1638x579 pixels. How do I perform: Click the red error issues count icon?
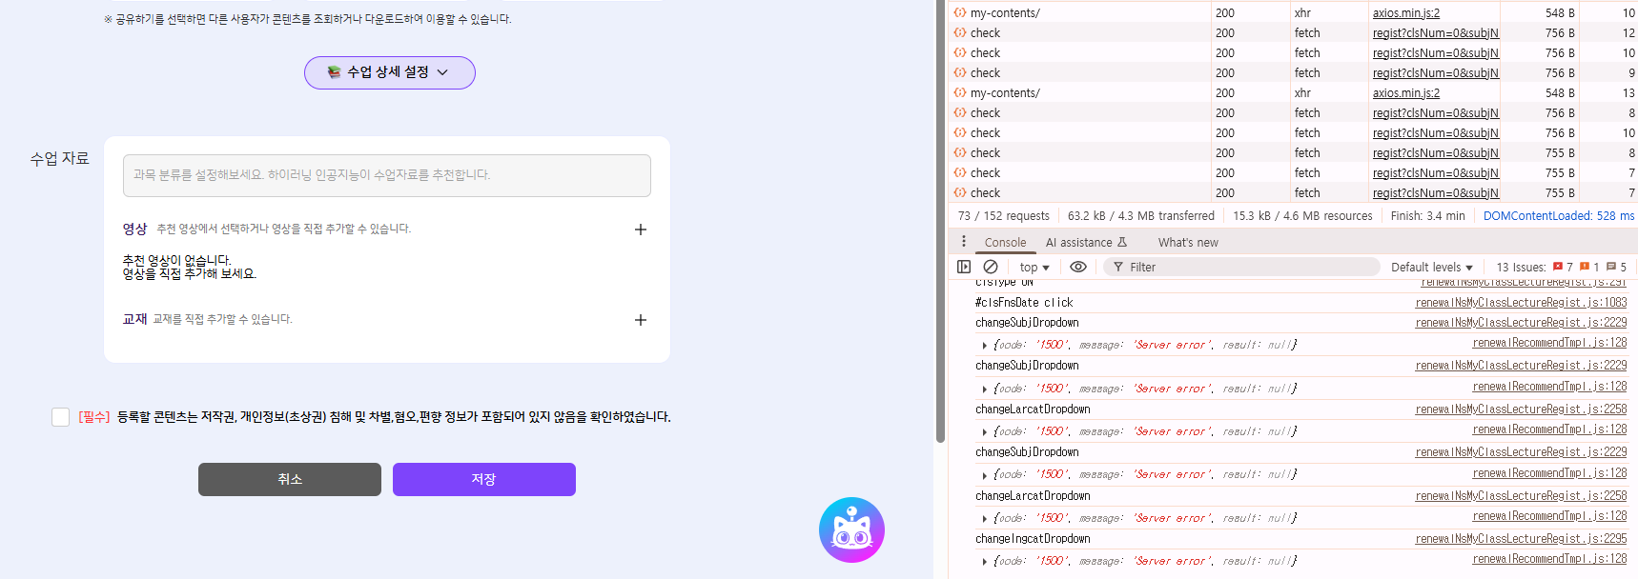pos(1558,268)
